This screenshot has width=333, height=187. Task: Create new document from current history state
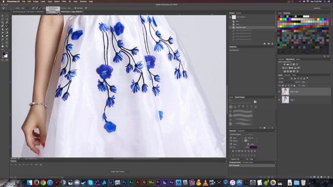click(x=265, y=44)
